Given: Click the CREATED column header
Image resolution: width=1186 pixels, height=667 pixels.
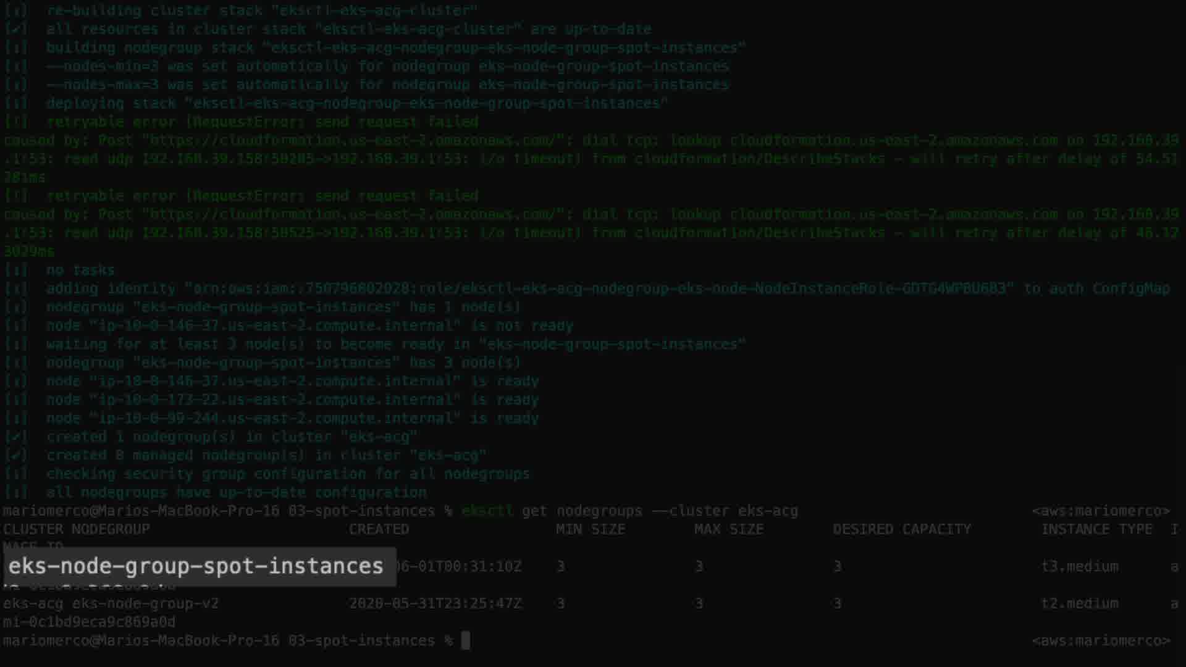Looking at the screenshot, I should (x=379, y=529).
